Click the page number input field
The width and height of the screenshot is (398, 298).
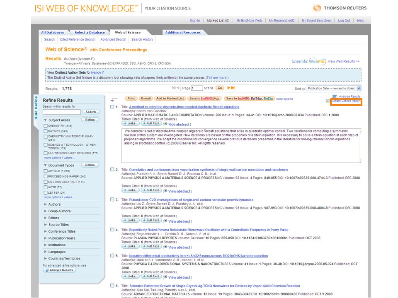pos(197,88)
